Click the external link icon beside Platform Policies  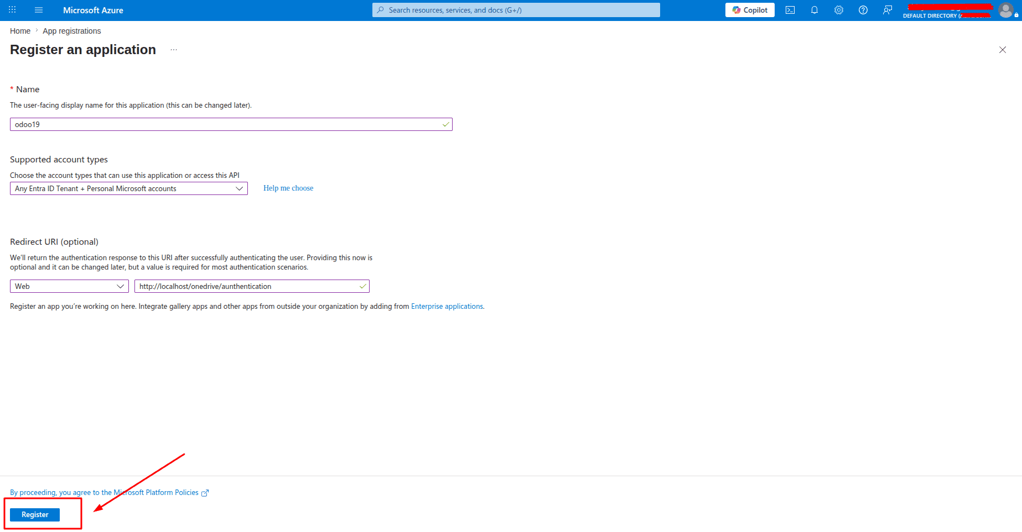205,493
